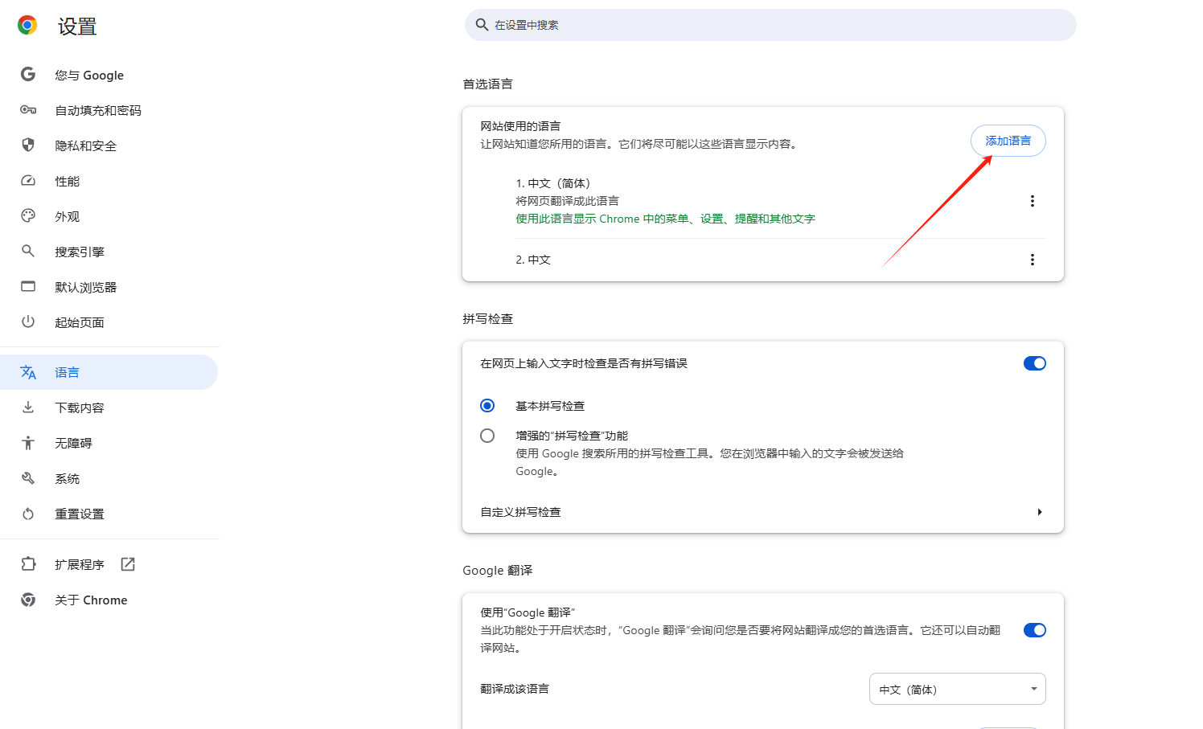Toggle the 使用"Google 翻译" switch
The width and height of the screenshot is (1203, 729).
[1035, 630]
